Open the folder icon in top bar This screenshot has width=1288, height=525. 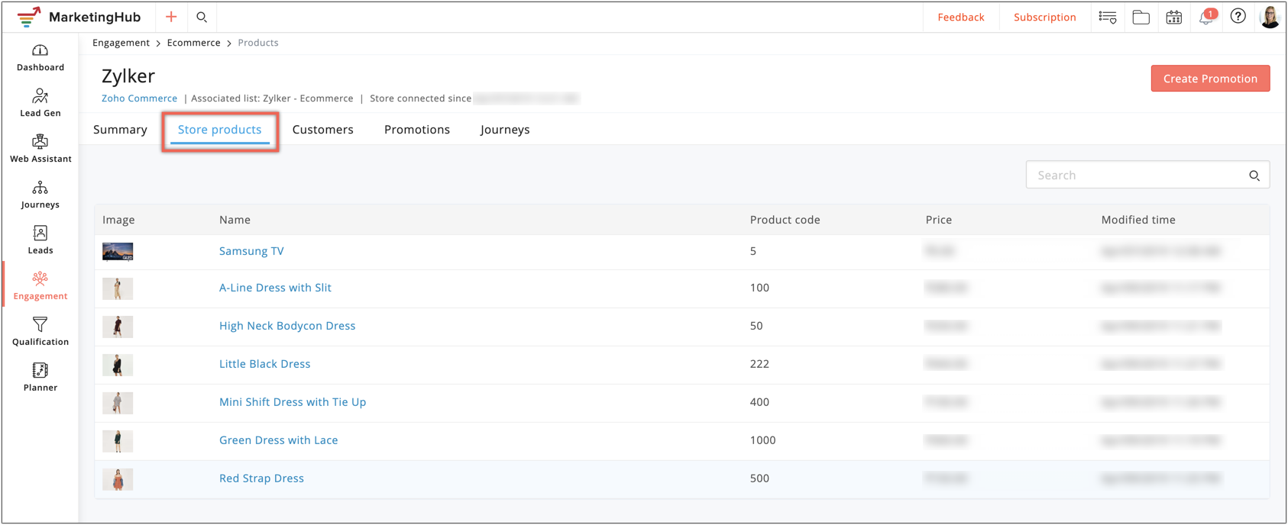pyautogui.click(x=1141, y=17)
